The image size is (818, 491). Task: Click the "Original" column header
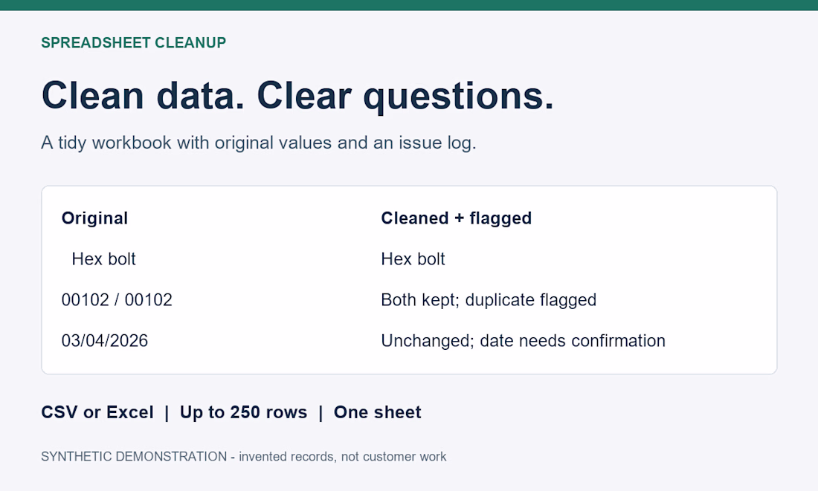coord(94,218)
